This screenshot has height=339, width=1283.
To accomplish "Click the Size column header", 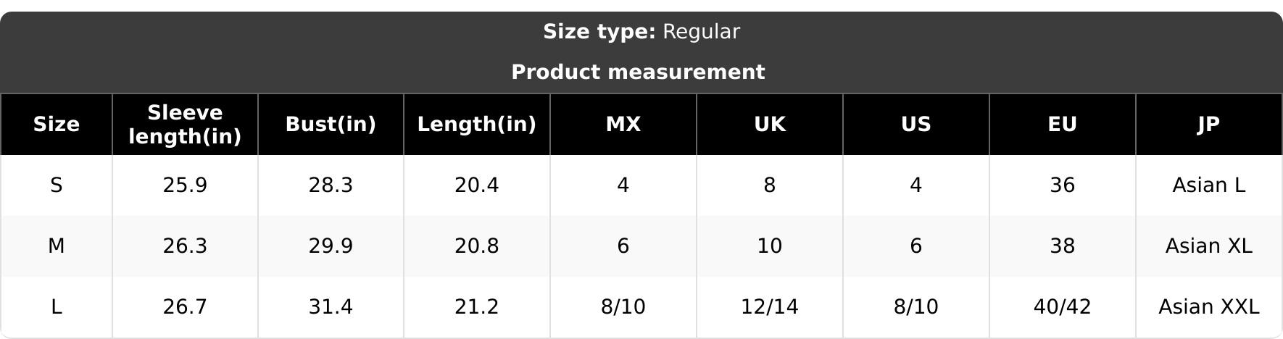I will tap(56, 125).
